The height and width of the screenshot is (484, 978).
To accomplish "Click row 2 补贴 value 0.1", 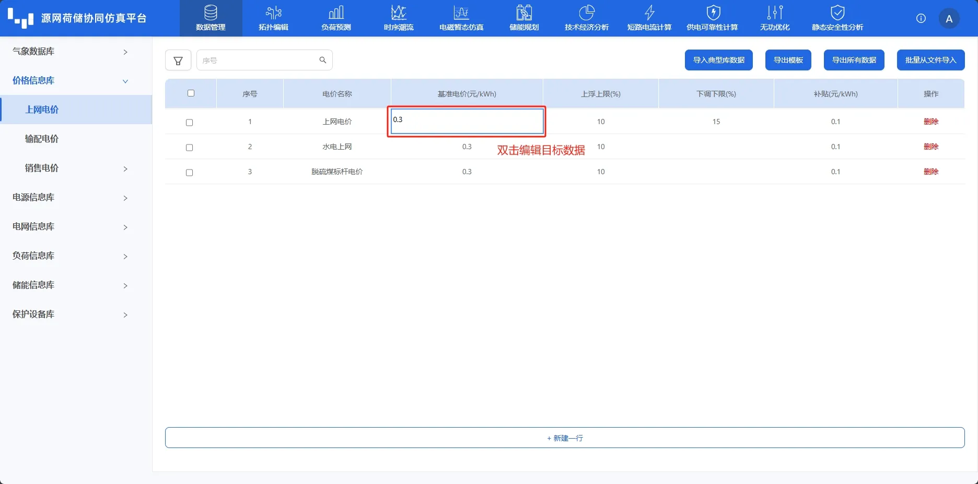I will 836,147.
